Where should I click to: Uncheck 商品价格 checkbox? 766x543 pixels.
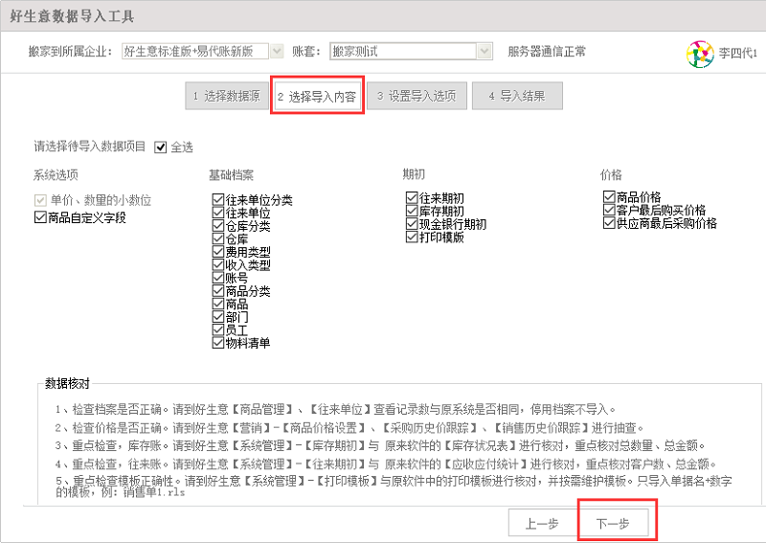tap(609, 197)
